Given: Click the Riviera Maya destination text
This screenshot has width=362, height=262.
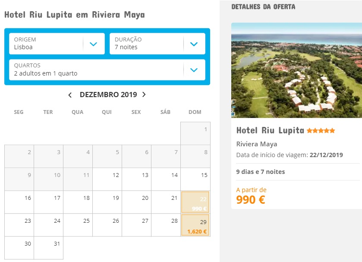Looking at the screenshot, I should (x=257, y=144).
